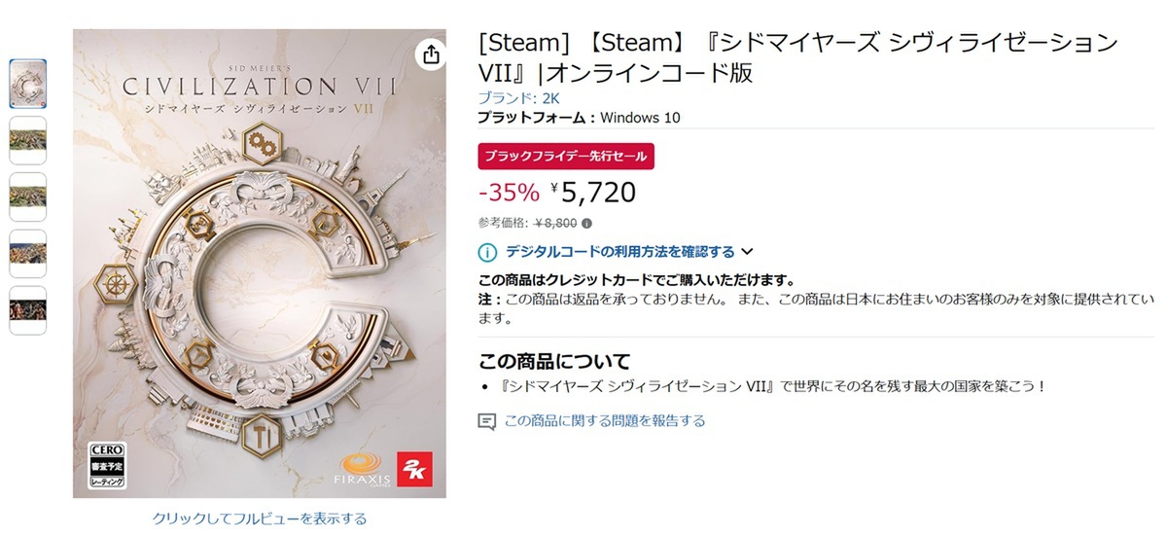
Task: Click the クリックしてフルビューを表示する link
Action: pos(259,518)
